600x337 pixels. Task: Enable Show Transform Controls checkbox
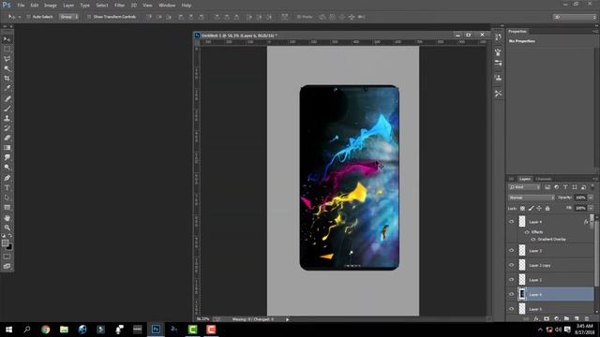89,17
